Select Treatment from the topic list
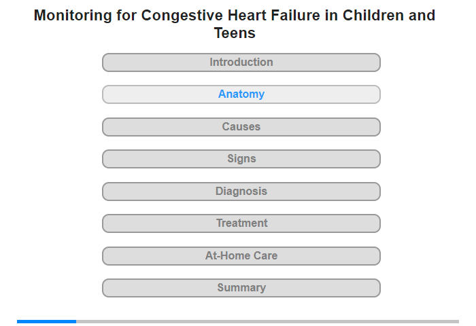Screen dimensions: 476x326 coord(241,223)
